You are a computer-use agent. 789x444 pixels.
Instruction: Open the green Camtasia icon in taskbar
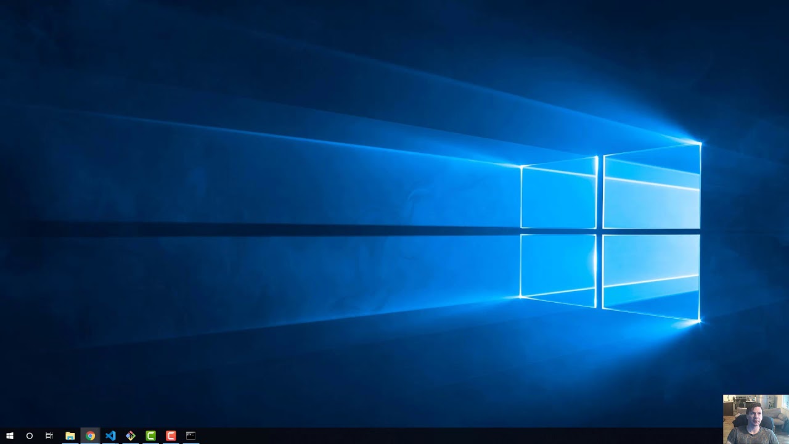150,436
